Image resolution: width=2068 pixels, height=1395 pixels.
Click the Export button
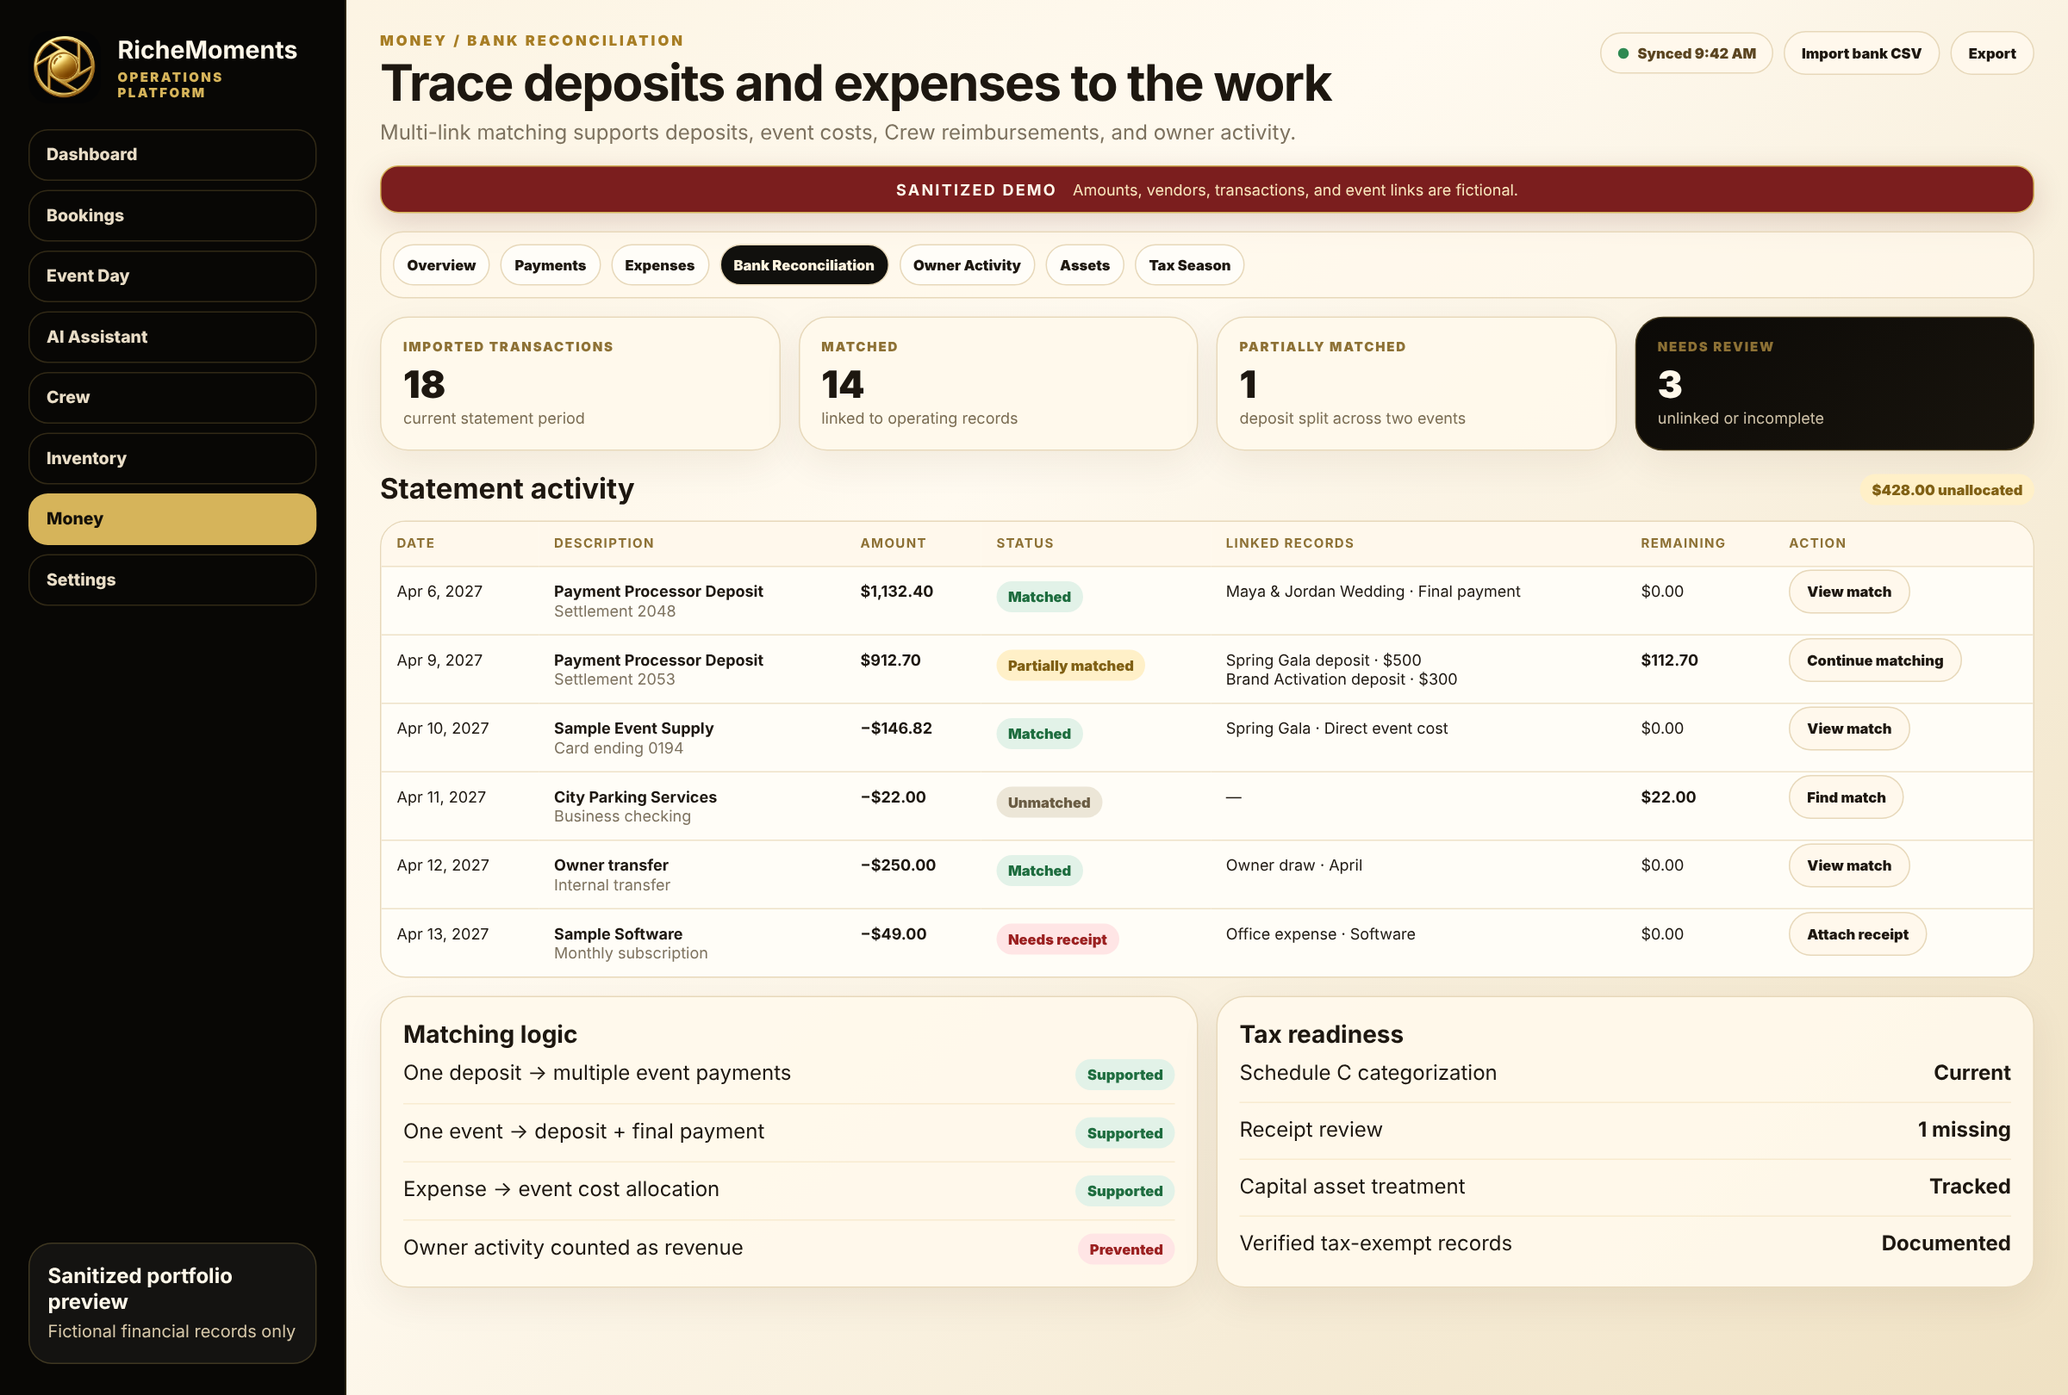coord(1991,53)
